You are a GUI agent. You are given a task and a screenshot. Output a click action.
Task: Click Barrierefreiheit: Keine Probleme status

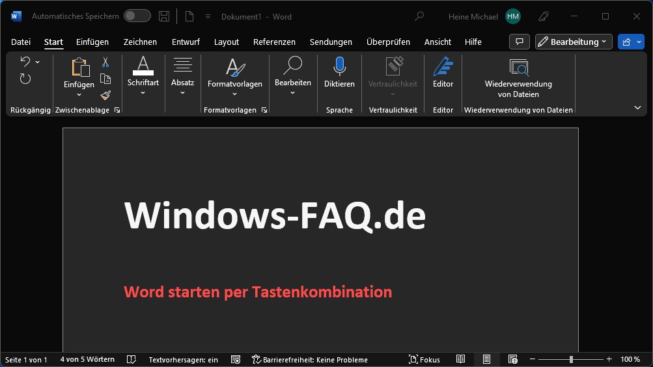310,359
